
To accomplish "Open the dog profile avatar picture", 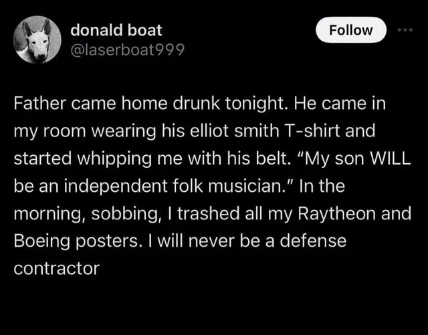I will 37,40.
